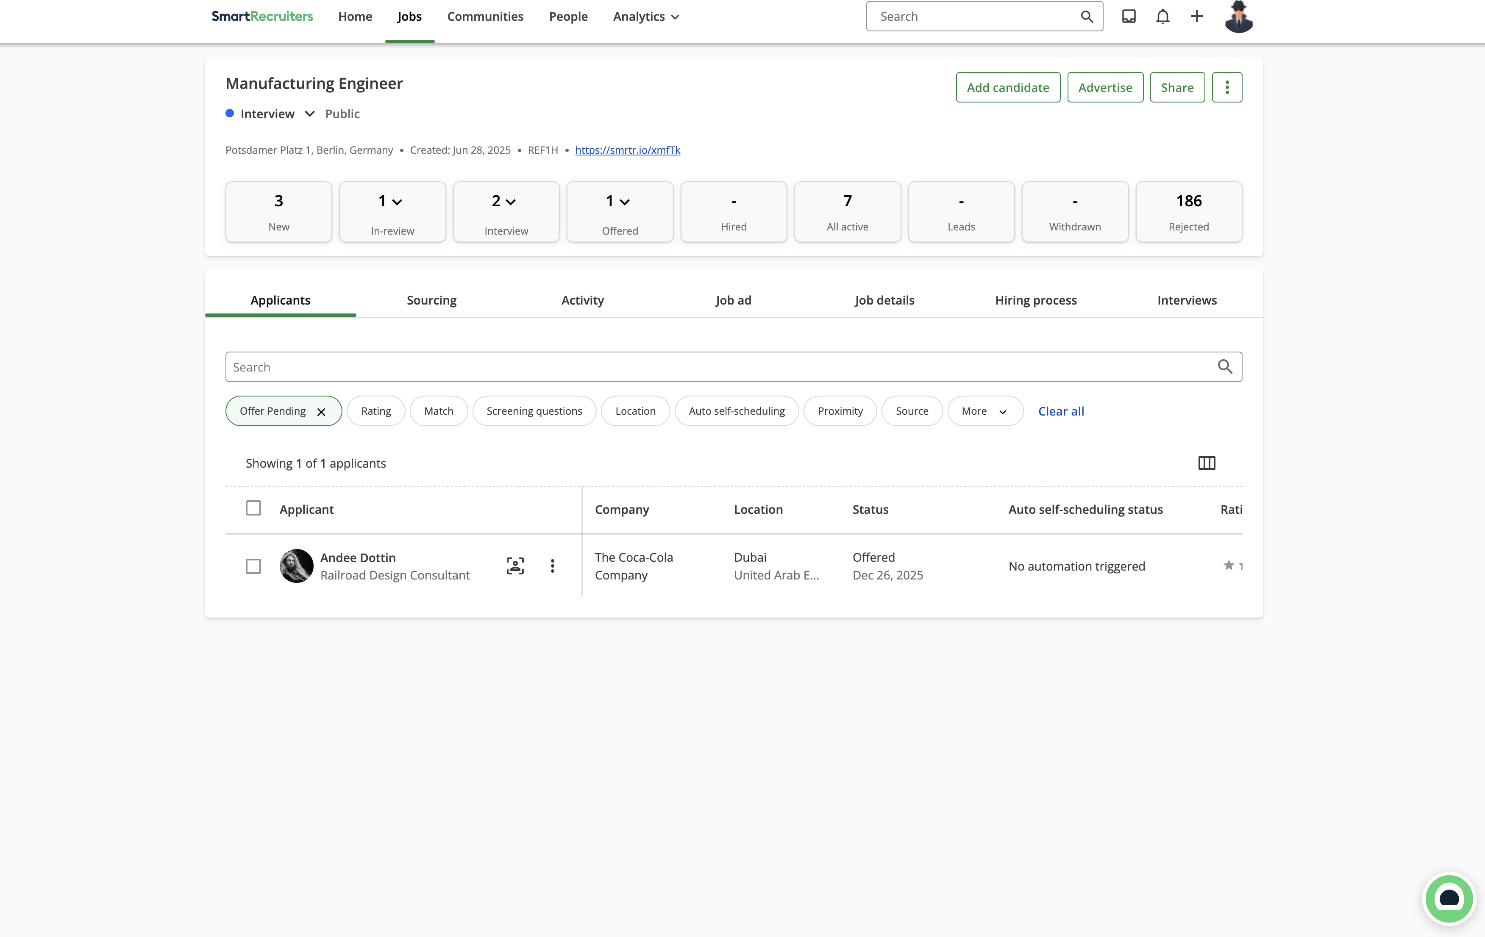
Task: Open the More filters dropdown
Action: click(x=985, y=411)
